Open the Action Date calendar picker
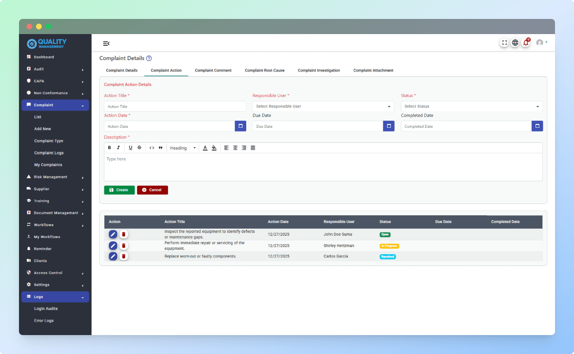The height and width of the screenshot is (354, 574). click(x=240, y=126)
